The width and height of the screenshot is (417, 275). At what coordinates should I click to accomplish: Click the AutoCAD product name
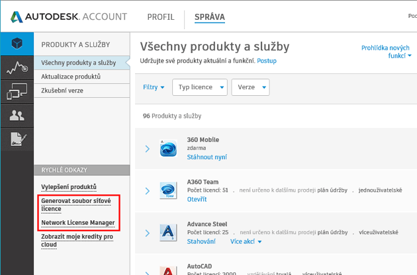click(199, 266)
